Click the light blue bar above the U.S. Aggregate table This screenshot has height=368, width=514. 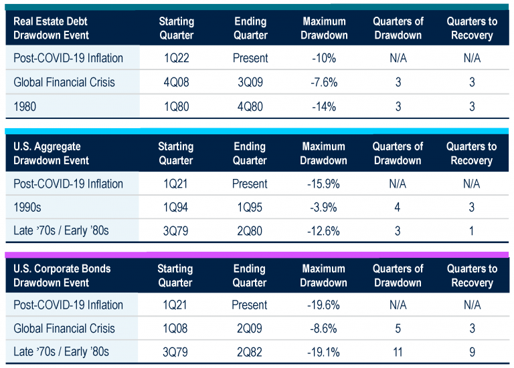(x=257, y=132)
